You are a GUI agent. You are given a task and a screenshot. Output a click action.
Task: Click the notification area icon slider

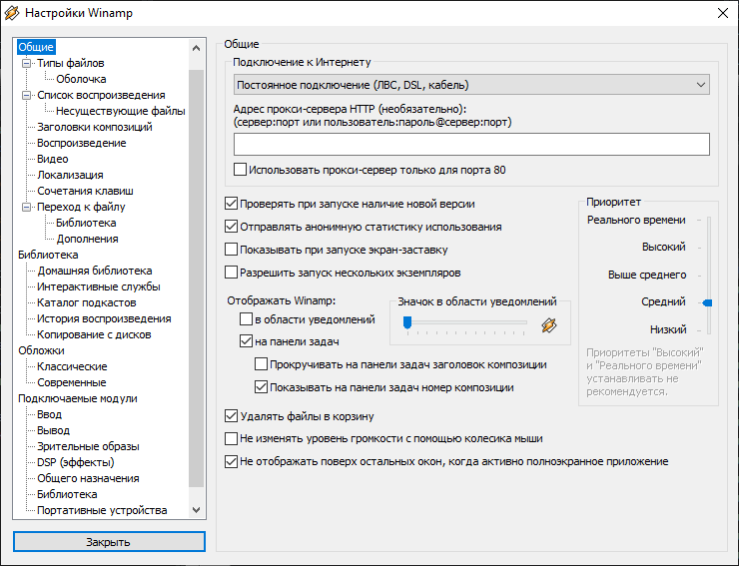(465, 322)
